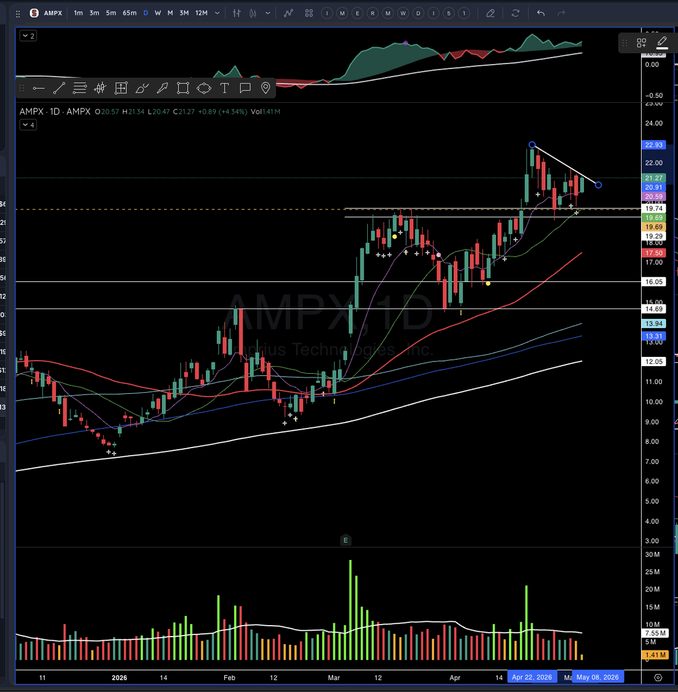678x692 pixels.
Task: Select the bar chart style icon
Action: tap(237, 13)
